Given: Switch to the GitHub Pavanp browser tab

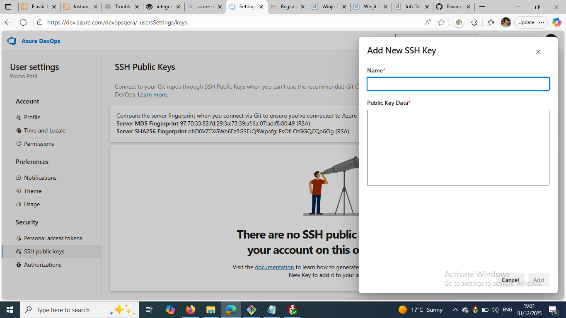Looking at the screenshot, I should point(453,7).
